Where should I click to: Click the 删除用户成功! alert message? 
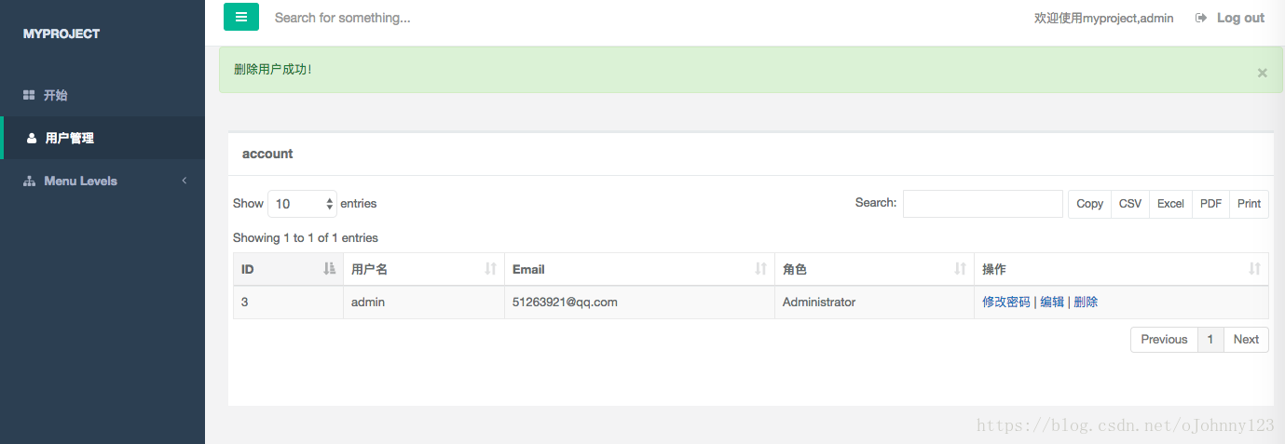[x=273, y=69]
